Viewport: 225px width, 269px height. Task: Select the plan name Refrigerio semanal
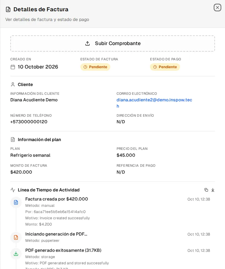[30, 155]
